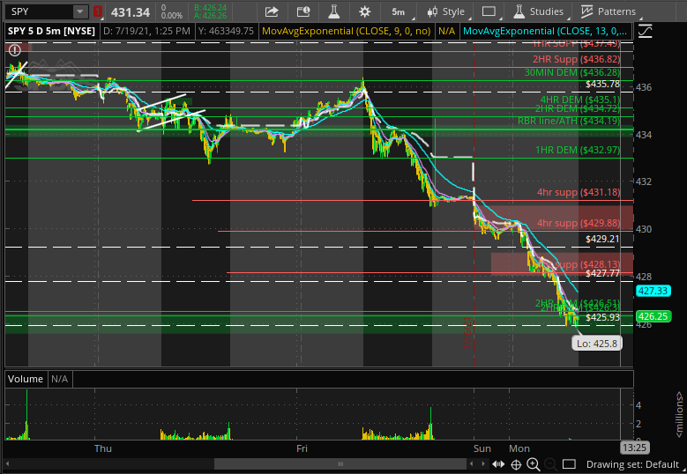Click the Thu date label on time axis

pyautogui.click(x=103, y=448)
